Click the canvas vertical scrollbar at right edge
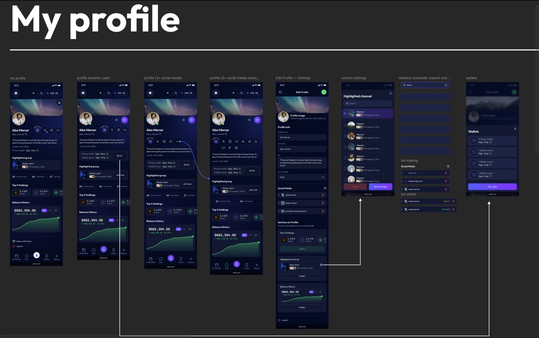539x338 pixels. [x=537, y=79]
